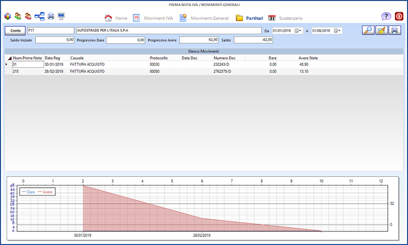Viewport: 408px width, 245px height.
Task: Click the red power exit icon
Action: tap(399, 16)
